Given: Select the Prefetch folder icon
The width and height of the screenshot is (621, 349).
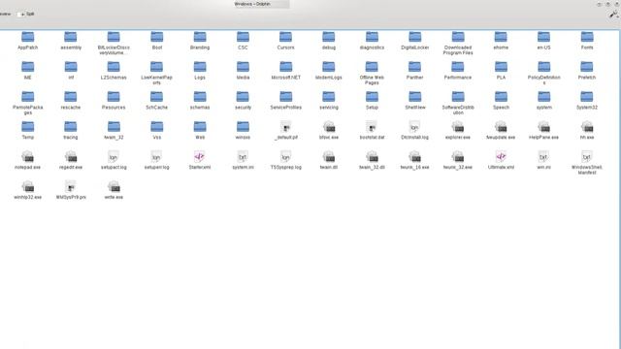Looking at the screenshot, I should (587, 67).
